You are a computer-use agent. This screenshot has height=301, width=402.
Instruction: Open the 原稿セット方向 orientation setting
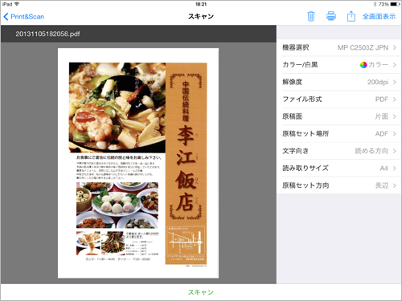coord(339,185)
